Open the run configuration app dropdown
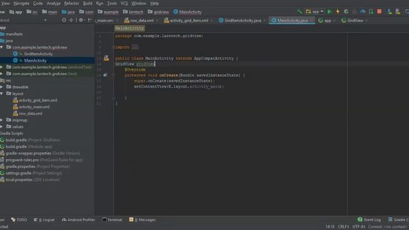409x230 pixels. tap(314, 11)
